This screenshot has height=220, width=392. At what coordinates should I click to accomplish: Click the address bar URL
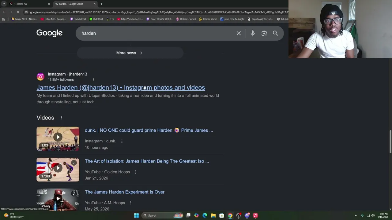(159, 12)
